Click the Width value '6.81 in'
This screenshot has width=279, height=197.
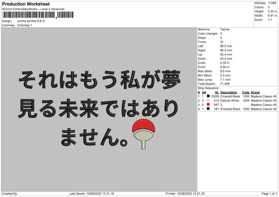272,16
